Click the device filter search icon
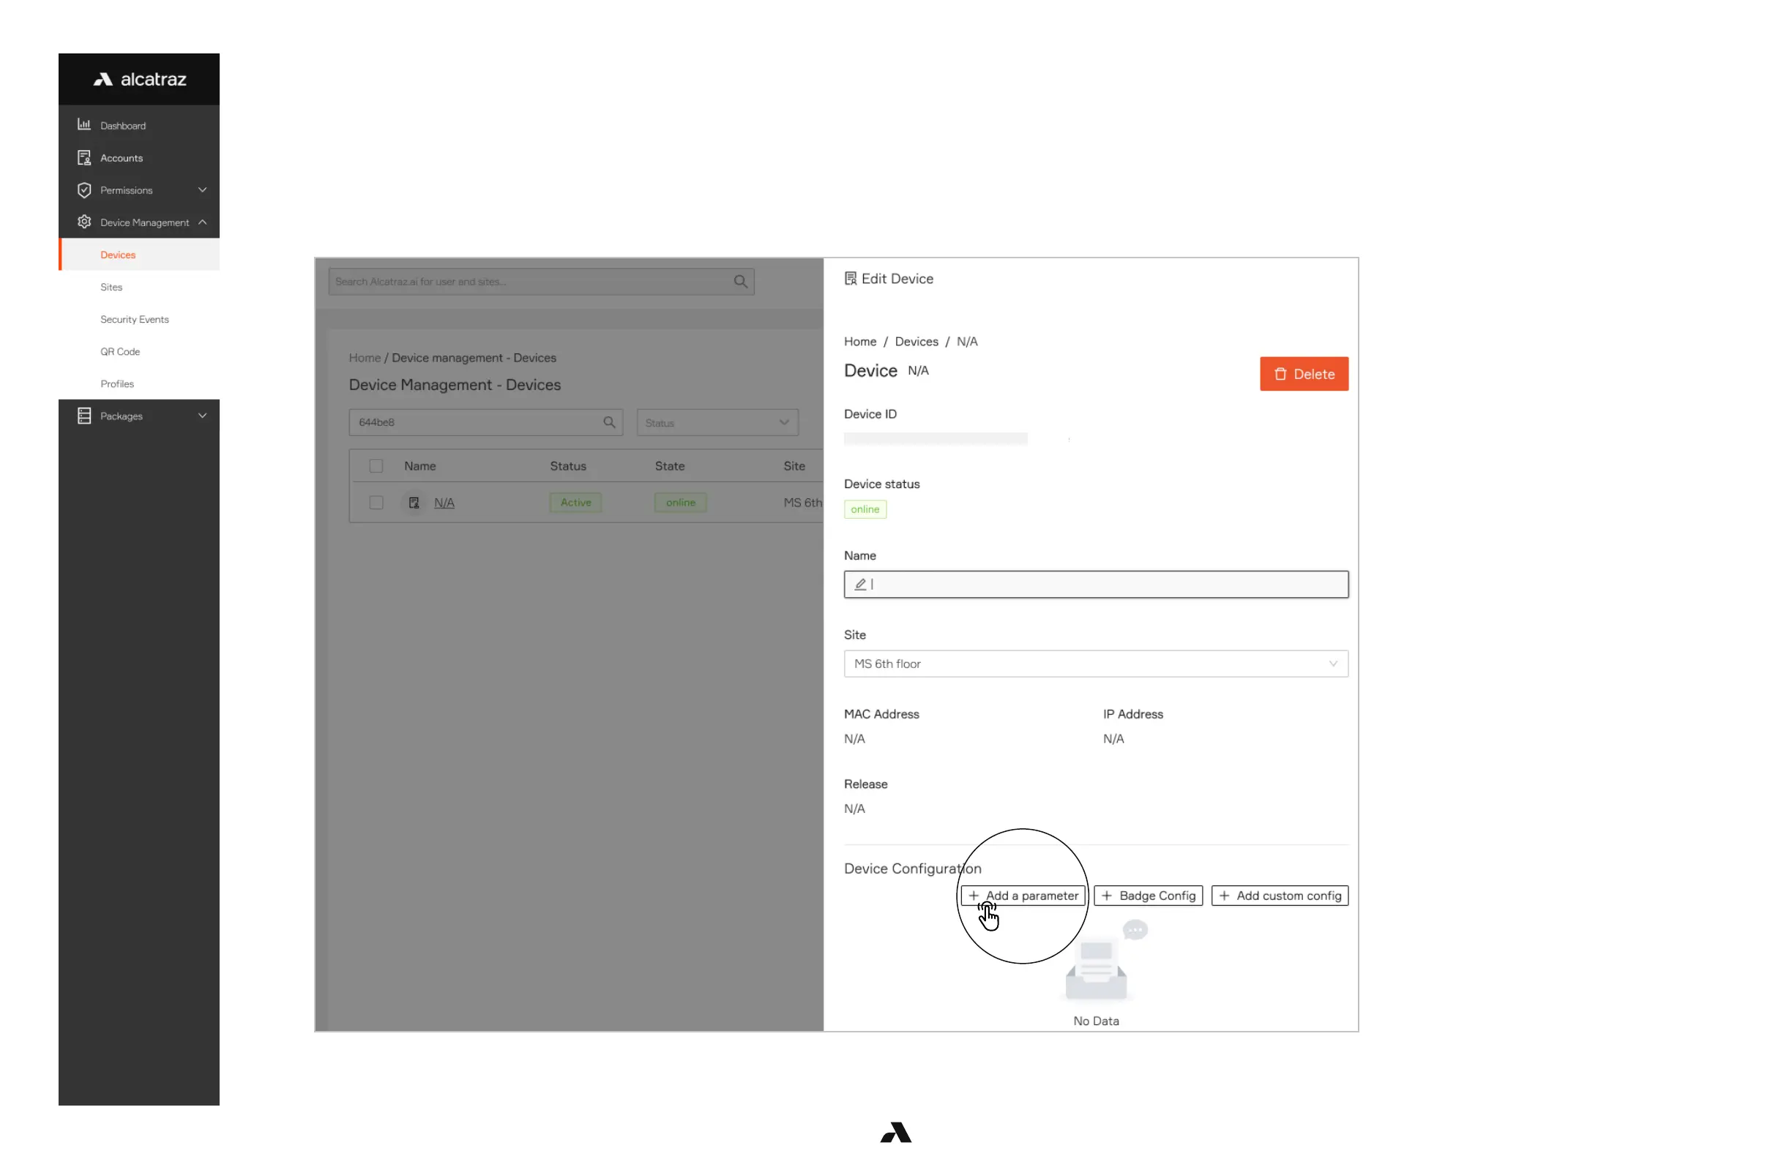Viewport: 1792px width, 1159px height. [x=609, y=422]
